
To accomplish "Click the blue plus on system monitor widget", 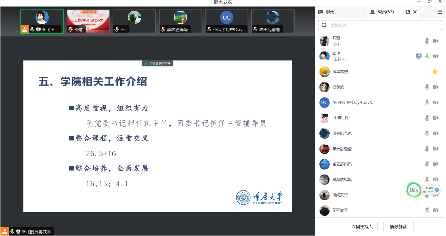I will (x=437, y=190).
